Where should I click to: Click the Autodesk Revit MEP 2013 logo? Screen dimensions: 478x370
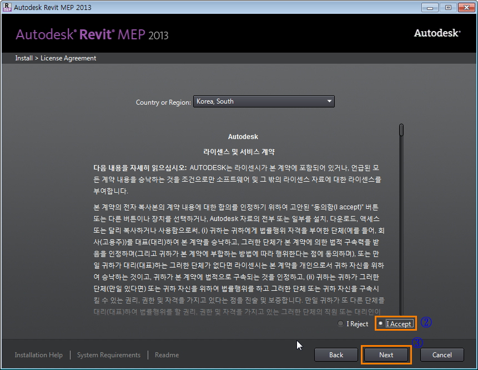tap(92, 34)
